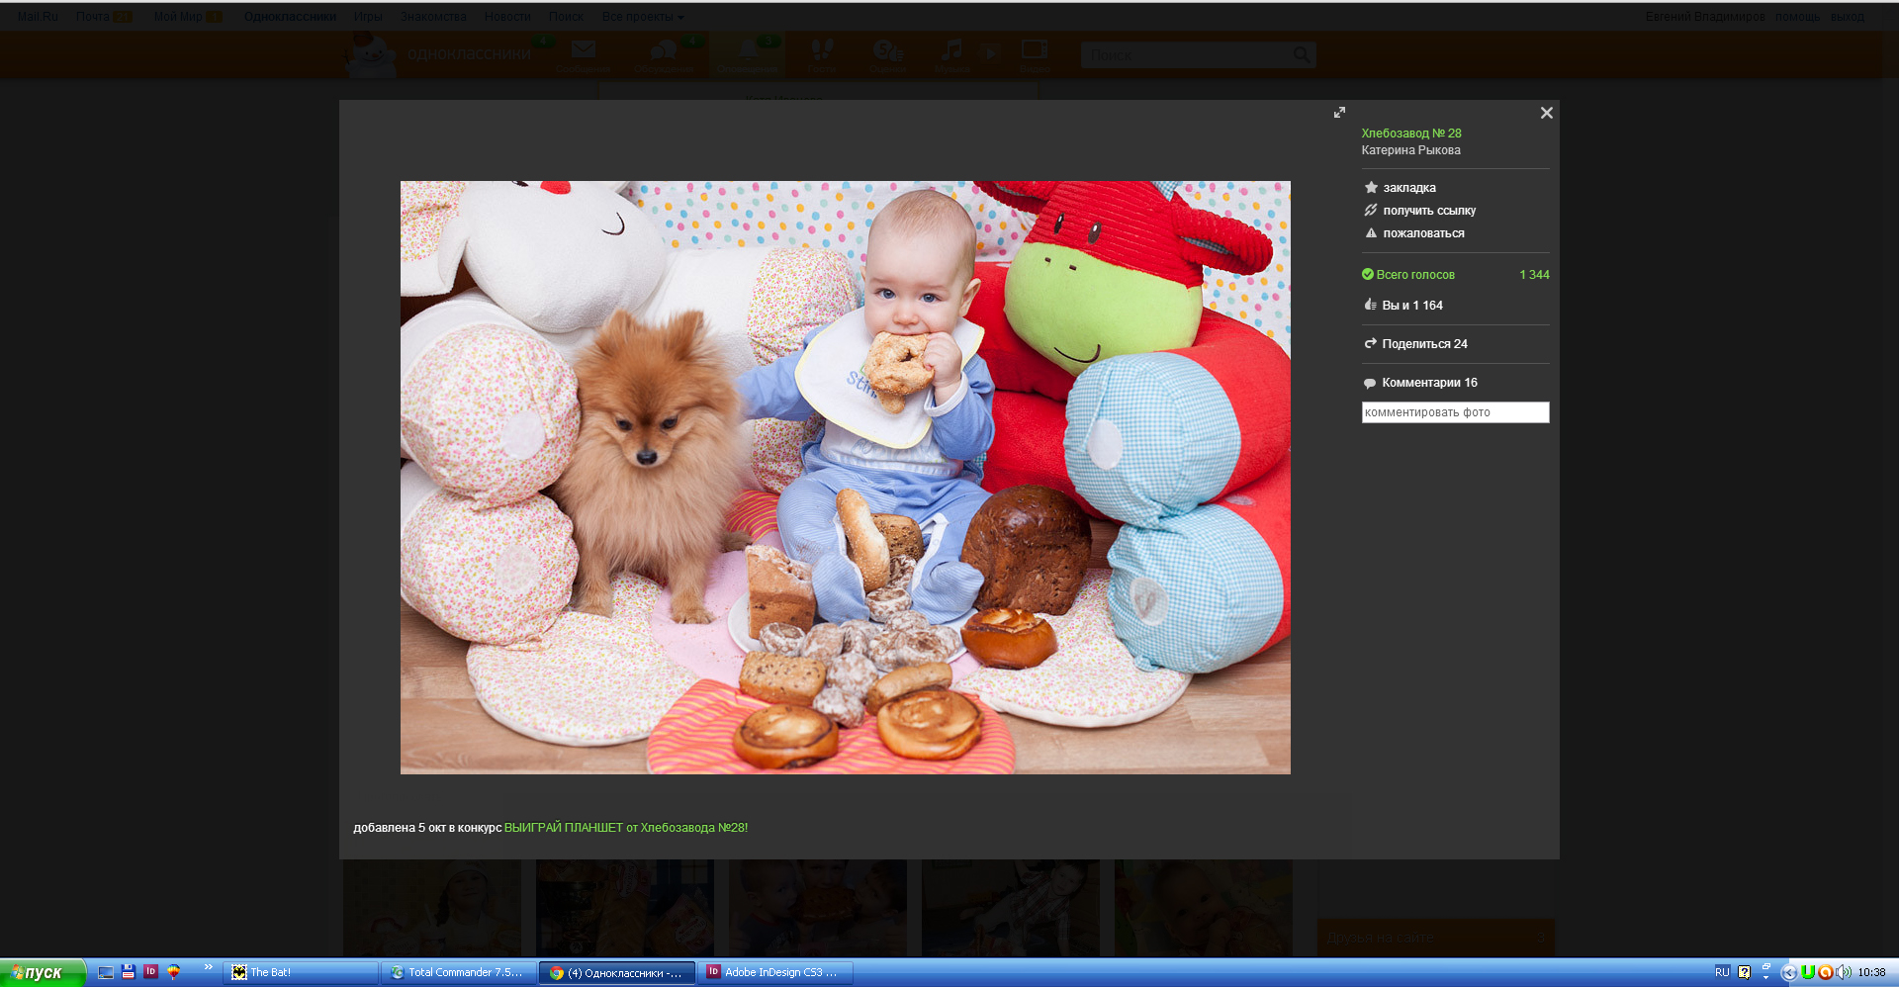Viewport: 1899px width, 987px height.
Task: Click the orange circular tray icon
Action: [1825, 972]
